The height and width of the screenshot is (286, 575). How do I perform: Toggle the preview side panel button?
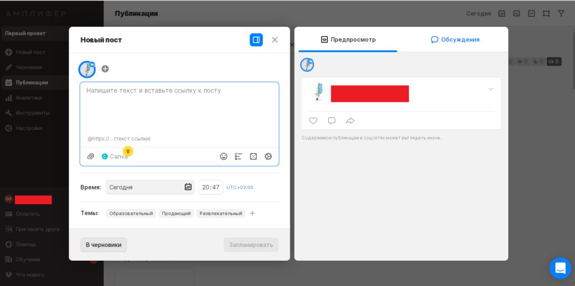click(256, 40)
